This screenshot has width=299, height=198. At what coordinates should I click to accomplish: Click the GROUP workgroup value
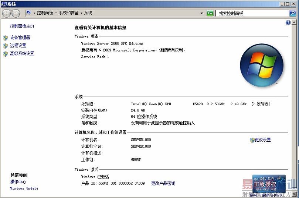(136, 160)
